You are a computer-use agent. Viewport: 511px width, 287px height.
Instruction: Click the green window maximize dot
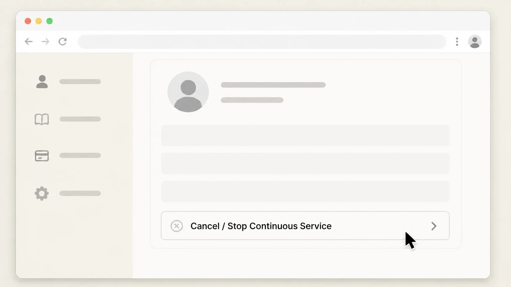50,21
